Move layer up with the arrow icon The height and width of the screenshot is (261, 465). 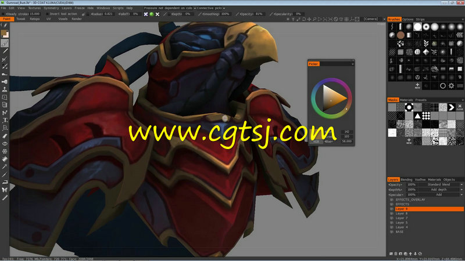coord(410,253)
